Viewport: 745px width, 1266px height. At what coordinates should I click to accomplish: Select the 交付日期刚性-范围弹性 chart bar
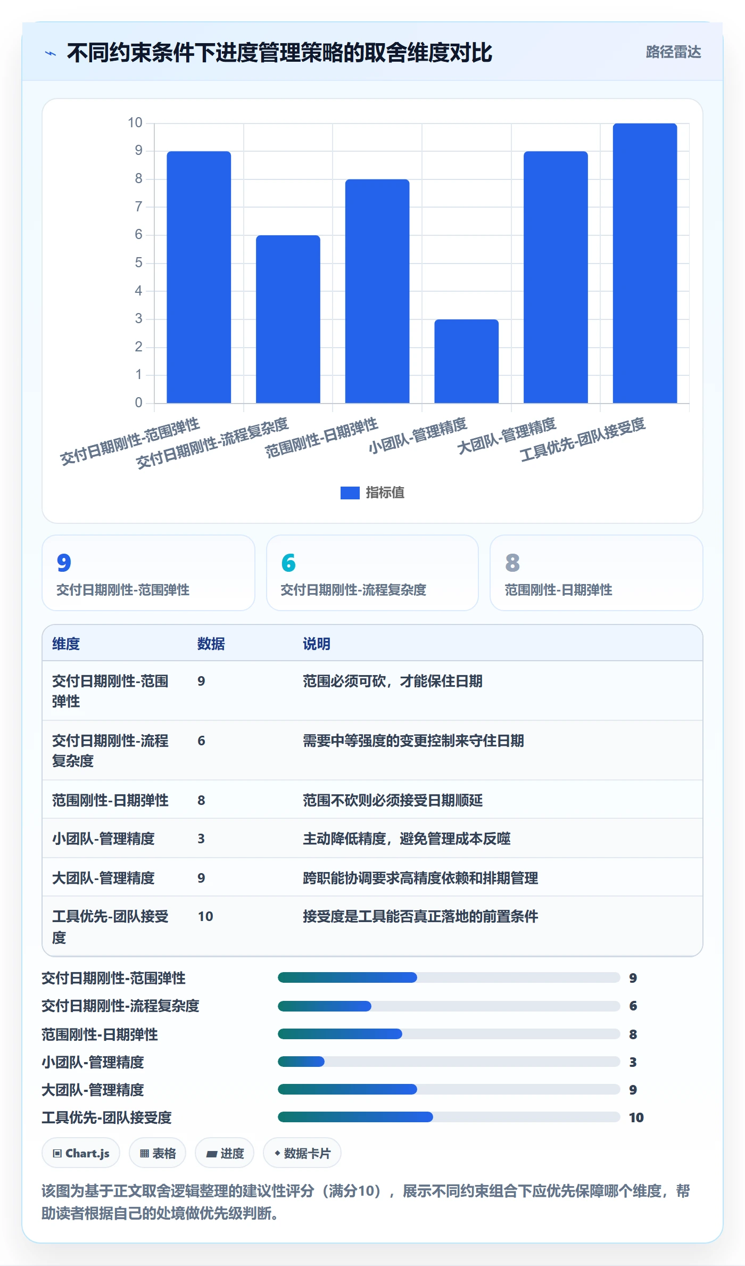tap(199, 277)
